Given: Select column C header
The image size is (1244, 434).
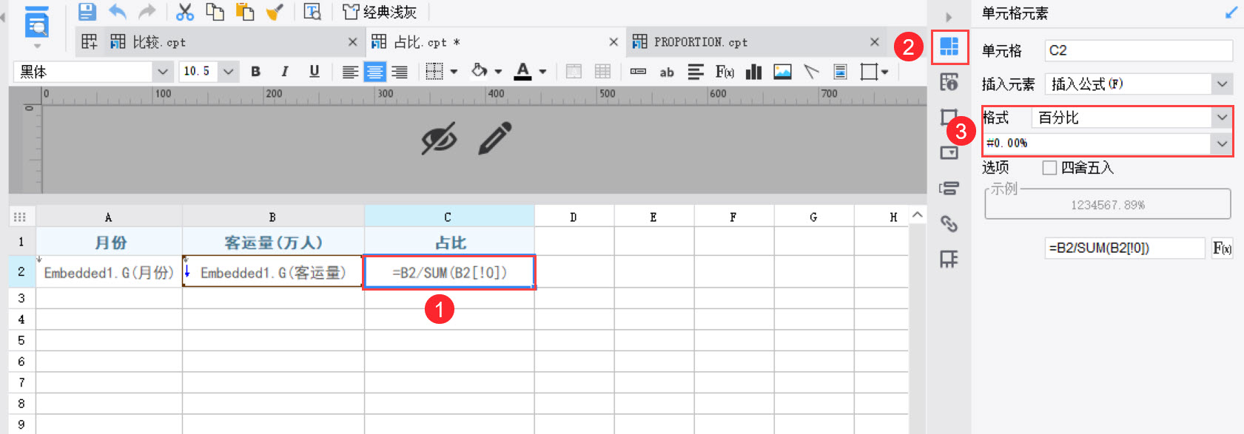Looking at the screenshot, I should point(449,217).
